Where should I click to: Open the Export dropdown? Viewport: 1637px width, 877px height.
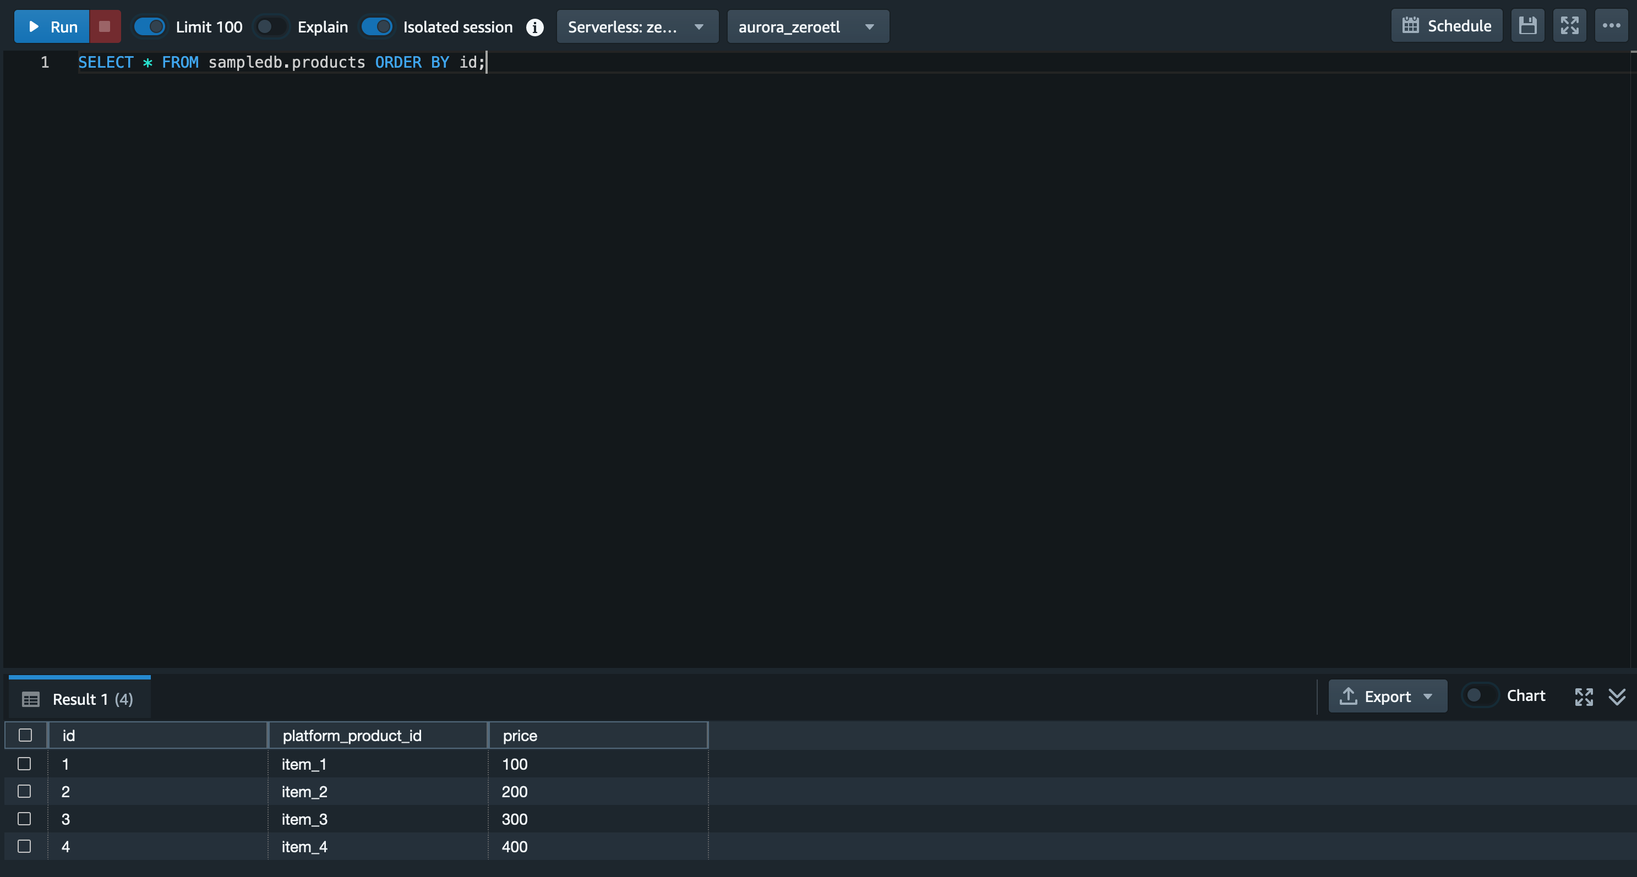[1387, 697]
